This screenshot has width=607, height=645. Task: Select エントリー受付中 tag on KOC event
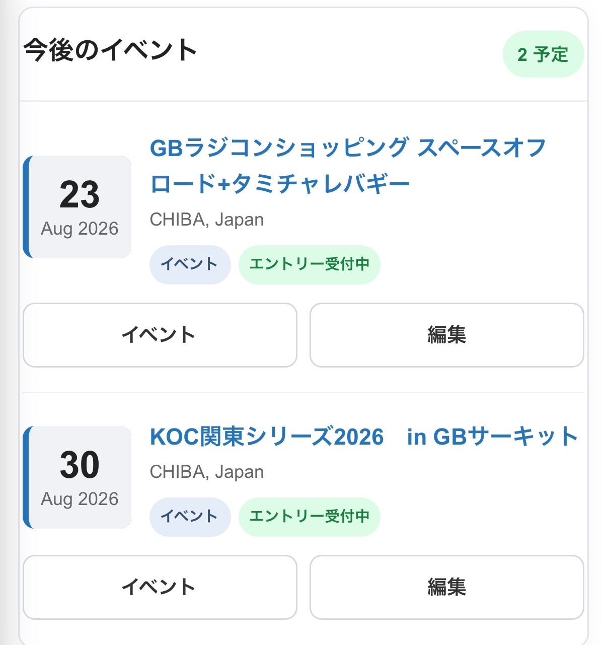[x=309, y=517]
